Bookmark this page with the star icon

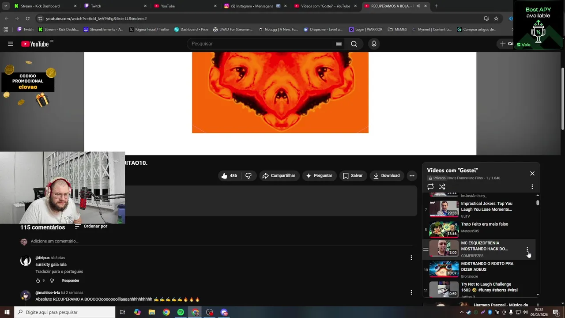[x=496, y=19]
